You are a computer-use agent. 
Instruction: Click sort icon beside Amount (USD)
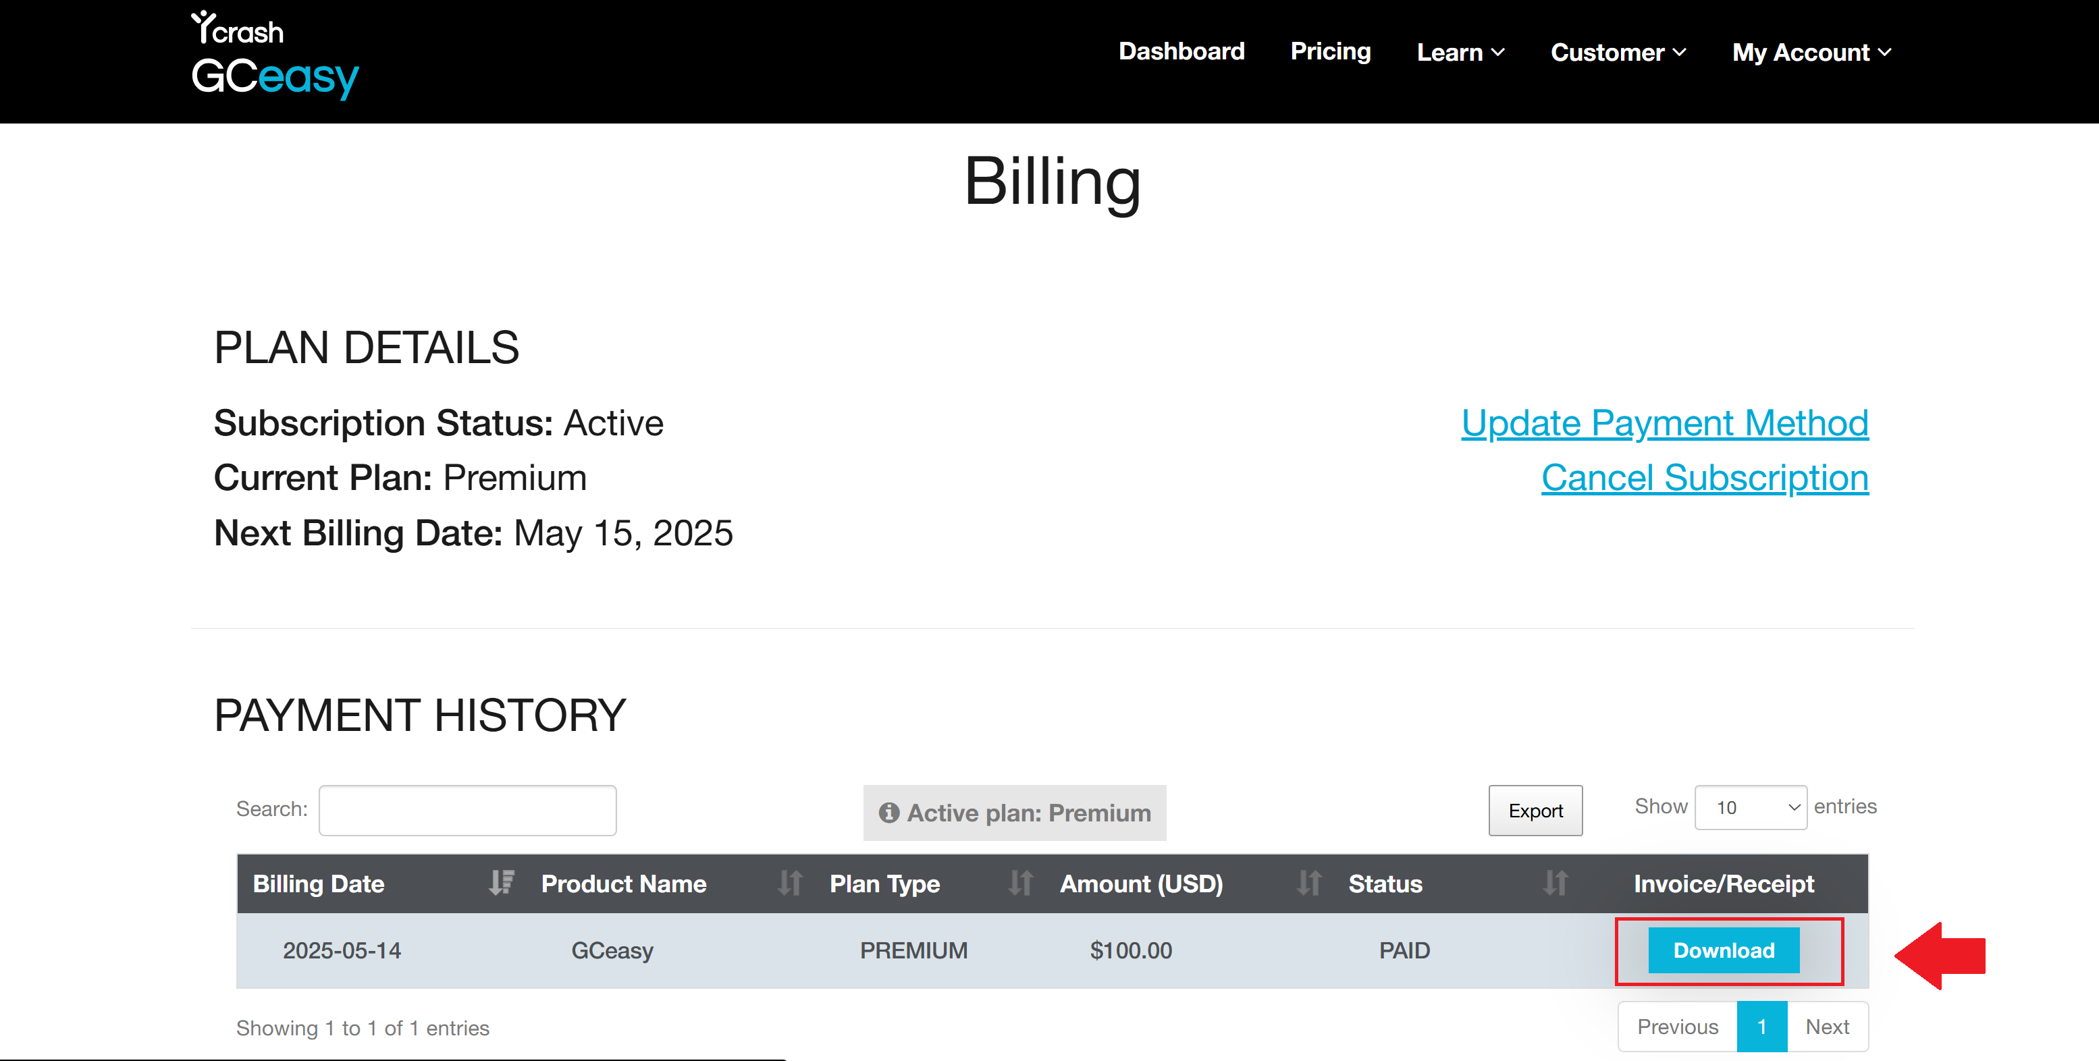click(x=1308, y=883)
